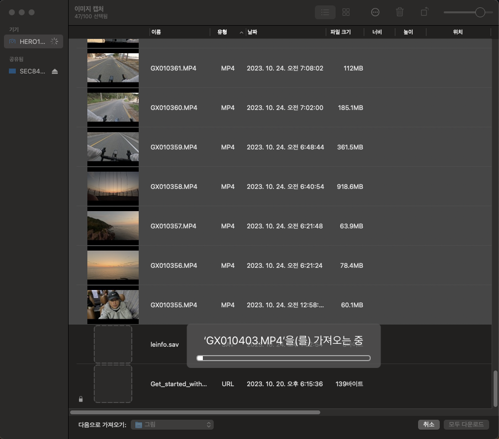Screen dimensions: 499x439
Task: Eject the SEC84... device
Action: pyautogui.click(x=55, y=71)
